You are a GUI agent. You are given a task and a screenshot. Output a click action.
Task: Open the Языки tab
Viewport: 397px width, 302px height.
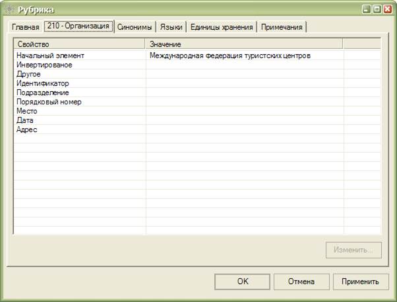point(171,27)
